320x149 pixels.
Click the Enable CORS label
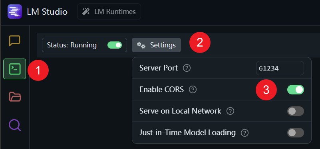(x=162, y=89)
